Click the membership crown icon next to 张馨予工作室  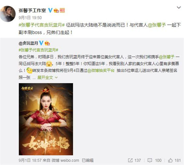coord(56,11)
